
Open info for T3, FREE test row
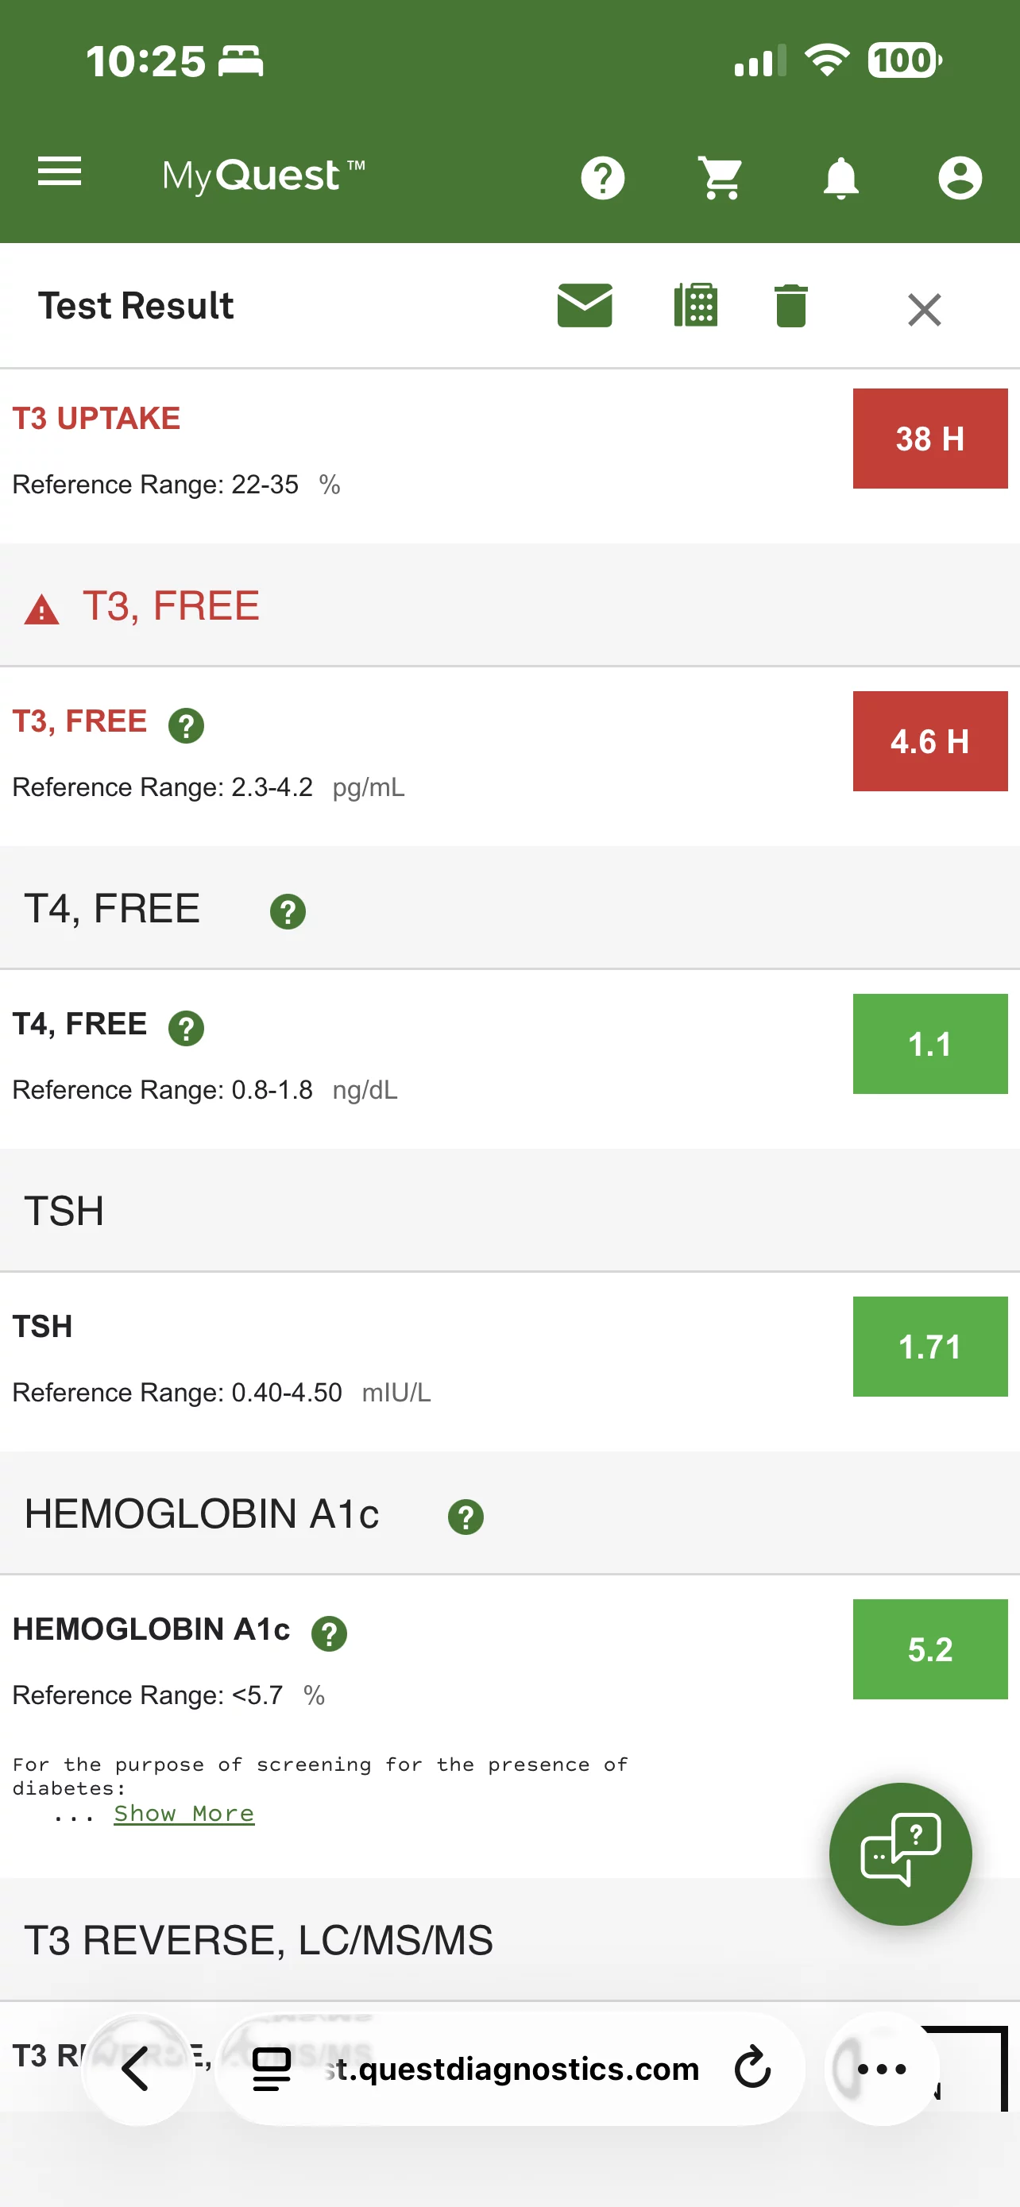(186, 726)
